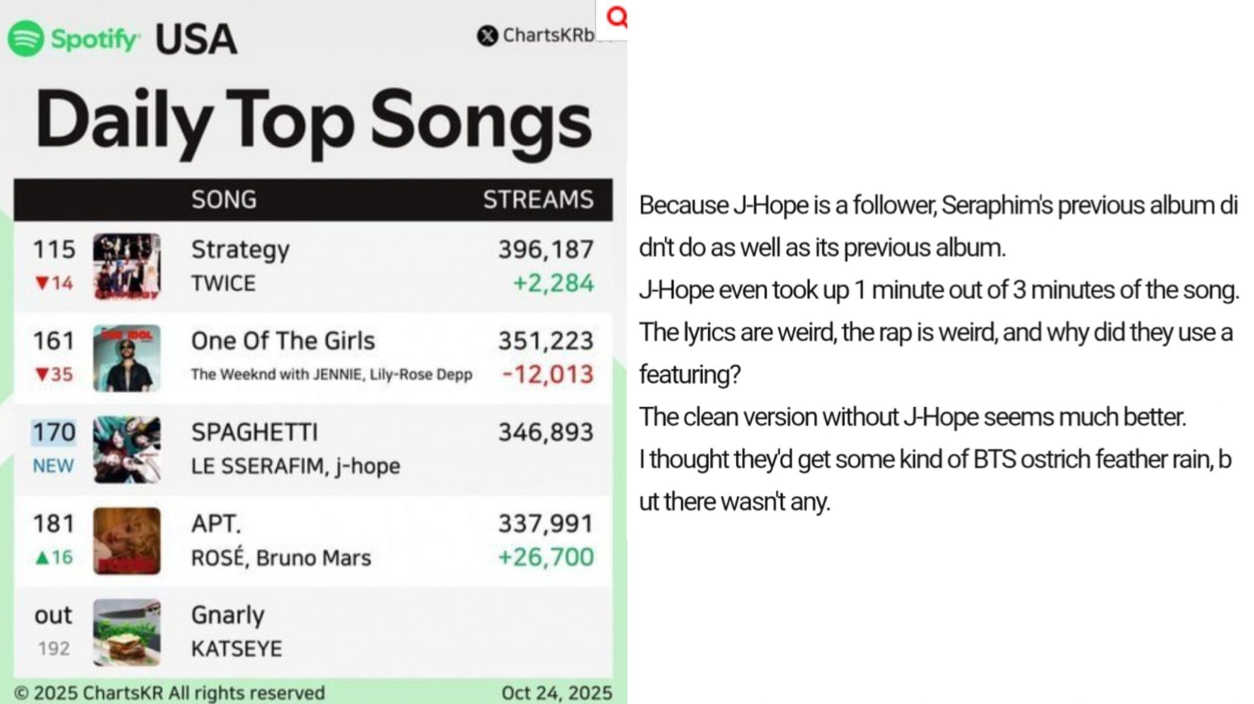Open the One Of The Girls cover art
Viewport: 1254px width, 704px height.
click(127, 358)
